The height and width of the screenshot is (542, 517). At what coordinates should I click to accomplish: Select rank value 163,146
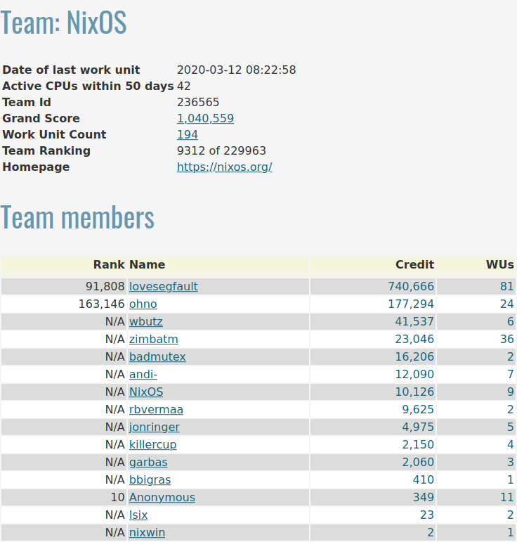(102, 304)
